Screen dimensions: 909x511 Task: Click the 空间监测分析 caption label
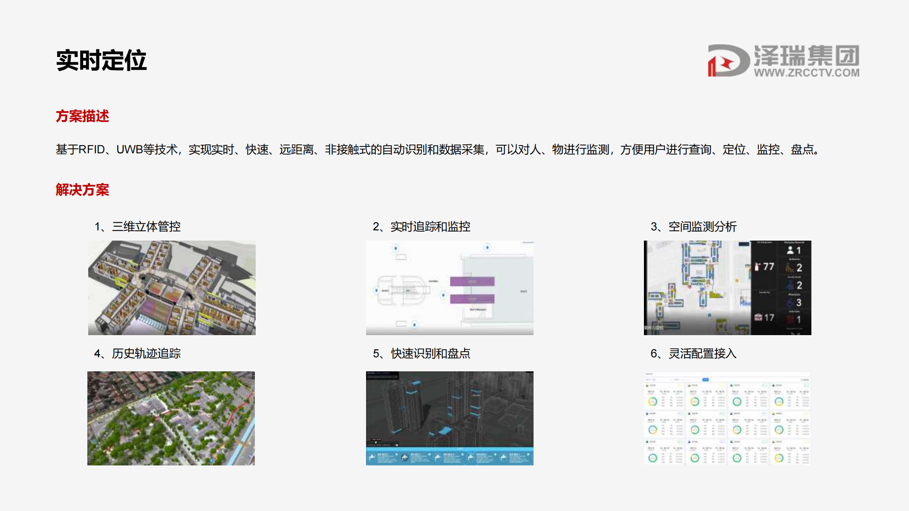(702, 227)
